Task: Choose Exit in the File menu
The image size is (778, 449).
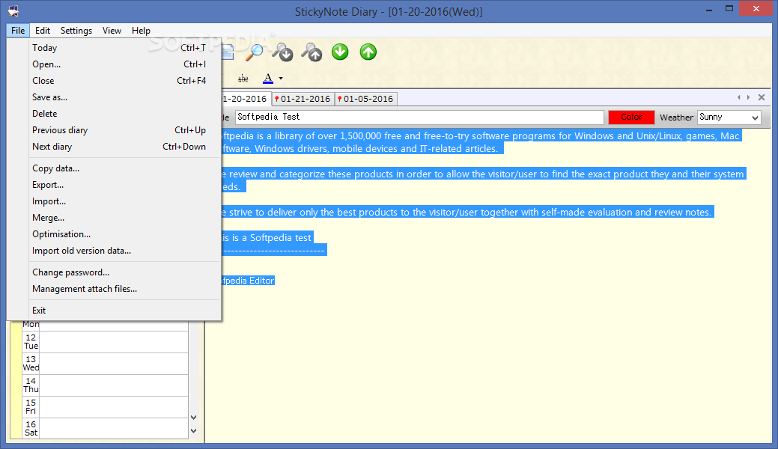Action: (x=119, y=310)
